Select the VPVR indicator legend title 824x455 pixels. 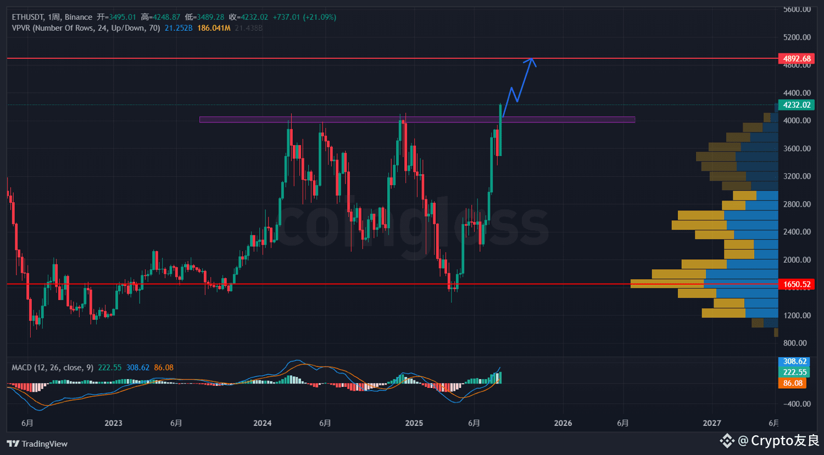click(x=86, y=28)
